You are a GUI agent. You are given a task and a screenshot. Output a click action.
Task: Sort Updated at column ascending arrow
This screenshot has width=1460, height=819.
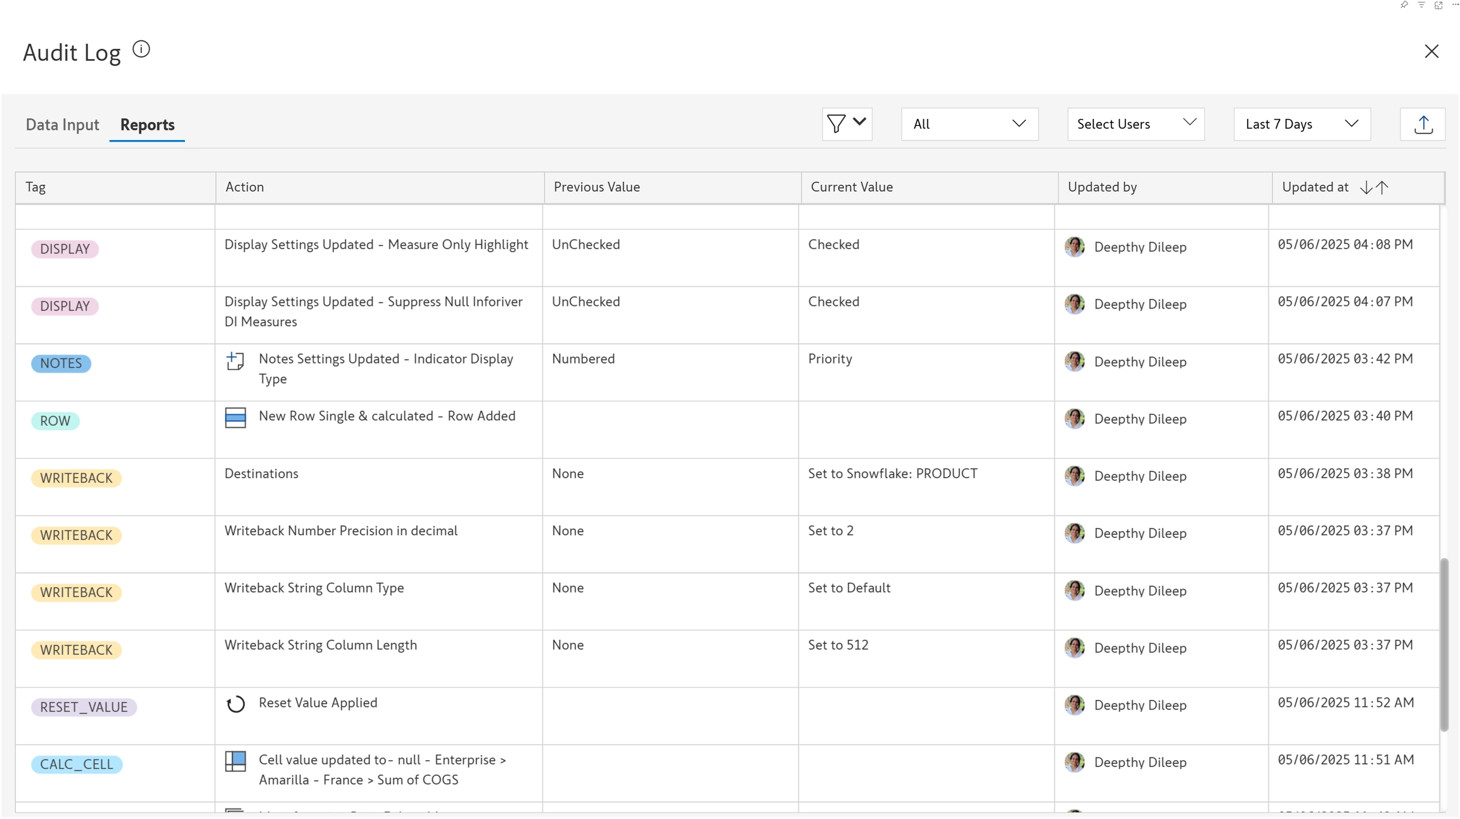[x=1383, y=187]
